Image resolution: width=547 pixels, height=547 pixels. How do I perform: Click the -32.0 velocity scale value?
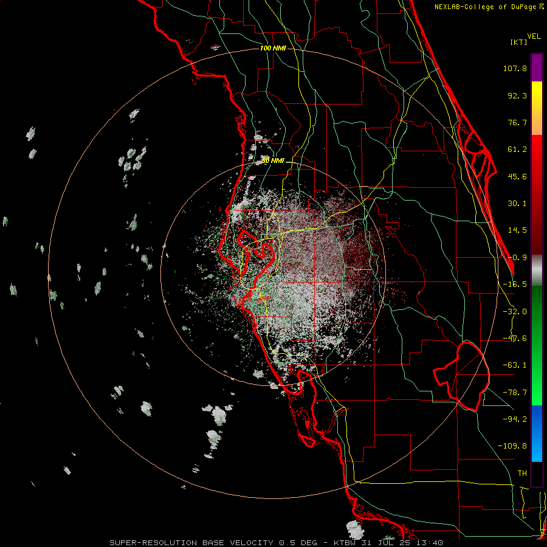[x=515, y=312]
